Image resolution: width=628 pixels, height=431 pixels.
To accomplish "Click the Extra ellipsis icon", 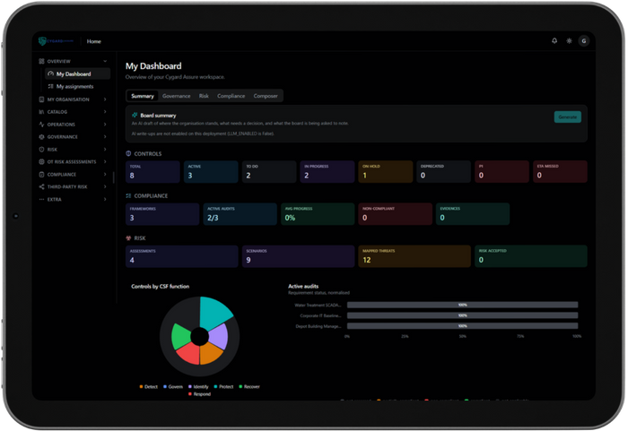I will (41, 199).
